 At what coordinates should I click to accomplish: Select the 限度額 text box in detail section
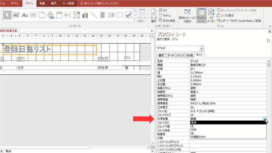[x=110, y=68]
